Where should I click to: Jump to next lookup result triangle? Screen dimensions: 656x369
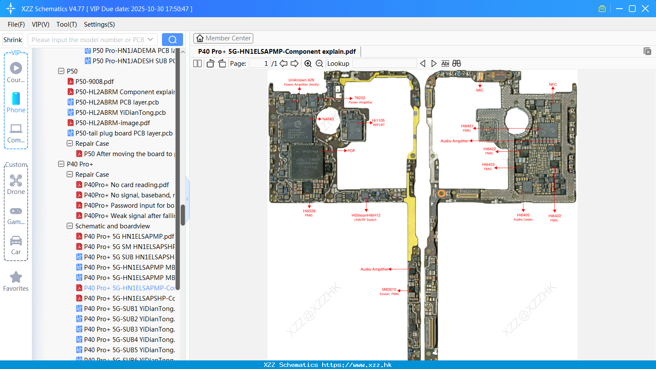coord(434,64)
